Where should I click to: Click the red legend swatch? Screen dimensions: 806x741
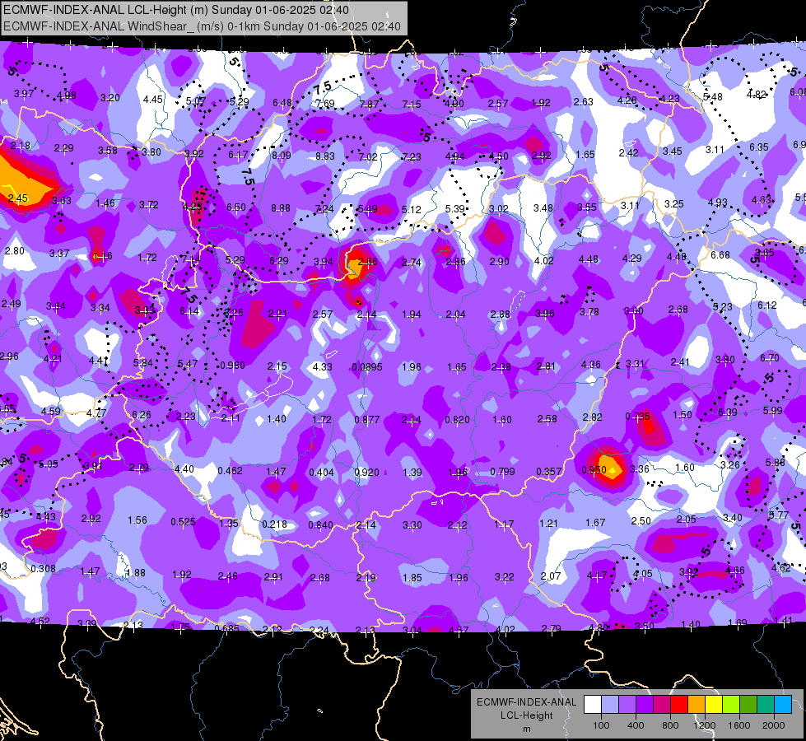point(679,705)
